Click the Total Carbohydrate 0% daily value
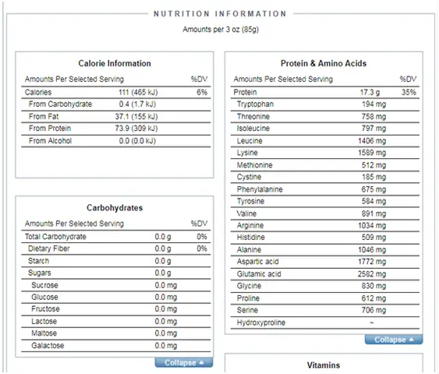439x374 pixels. tap(202, 237)
